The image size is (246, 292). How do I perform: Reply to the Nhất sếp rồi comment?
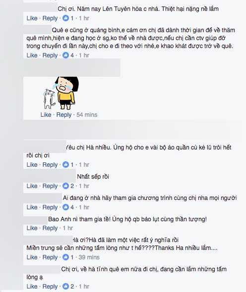50,186
